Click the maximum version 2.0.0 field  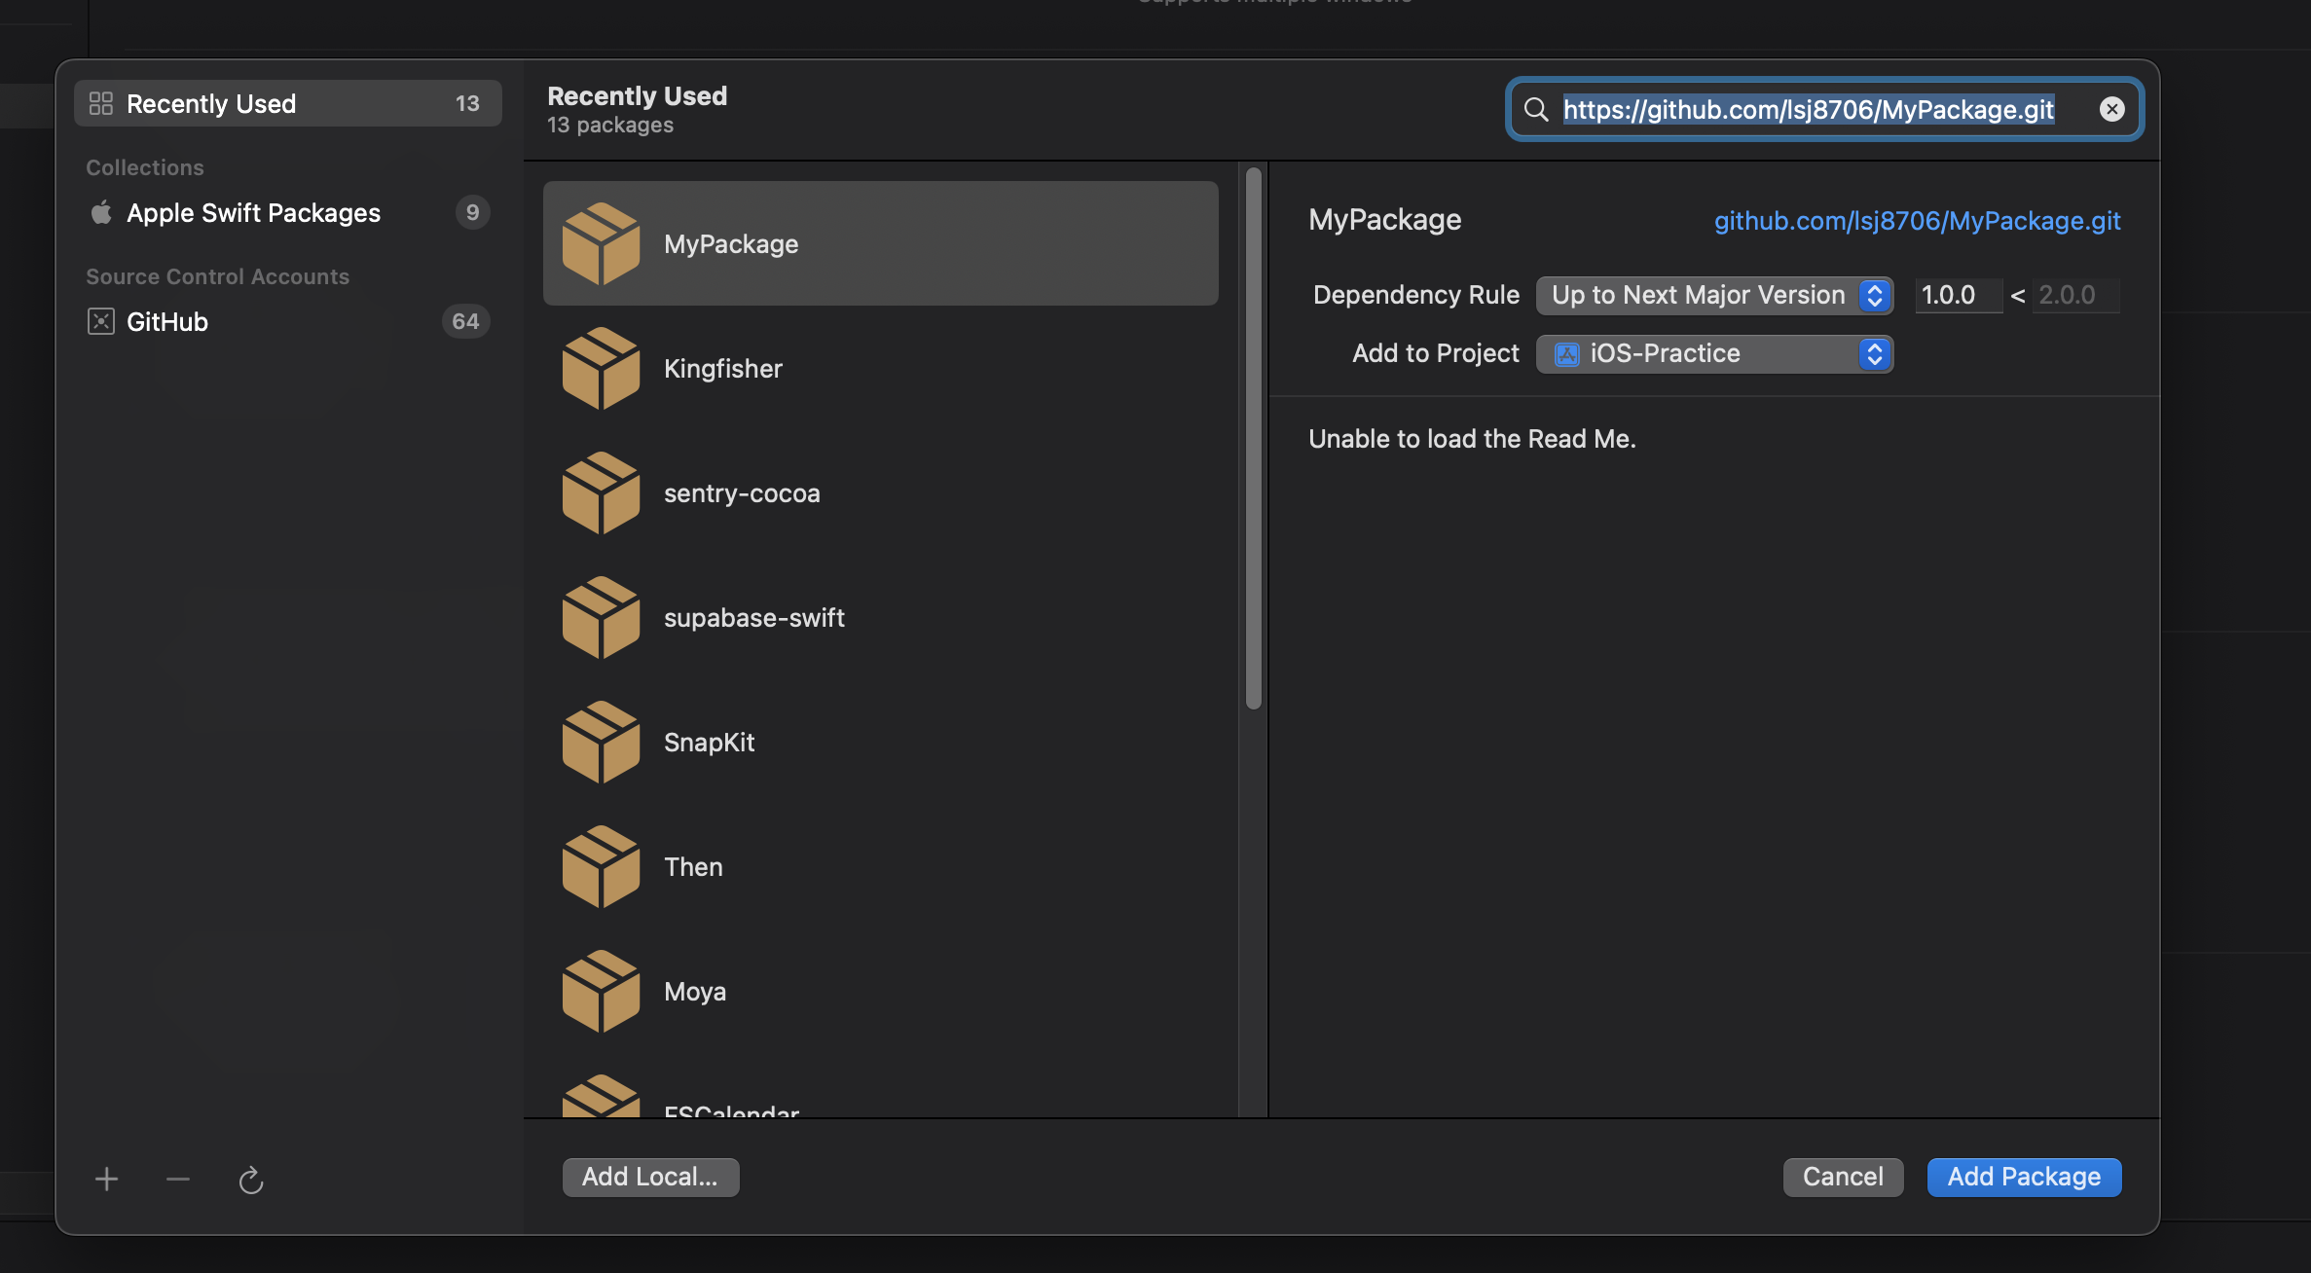click(2075, 295)
